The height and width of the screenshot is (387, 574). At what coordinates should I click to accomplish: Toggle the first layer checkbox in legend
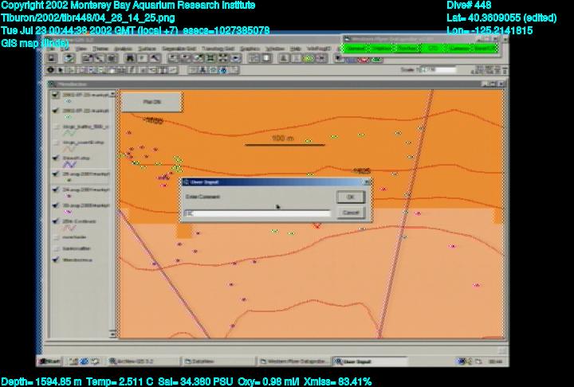click(55, 96)
